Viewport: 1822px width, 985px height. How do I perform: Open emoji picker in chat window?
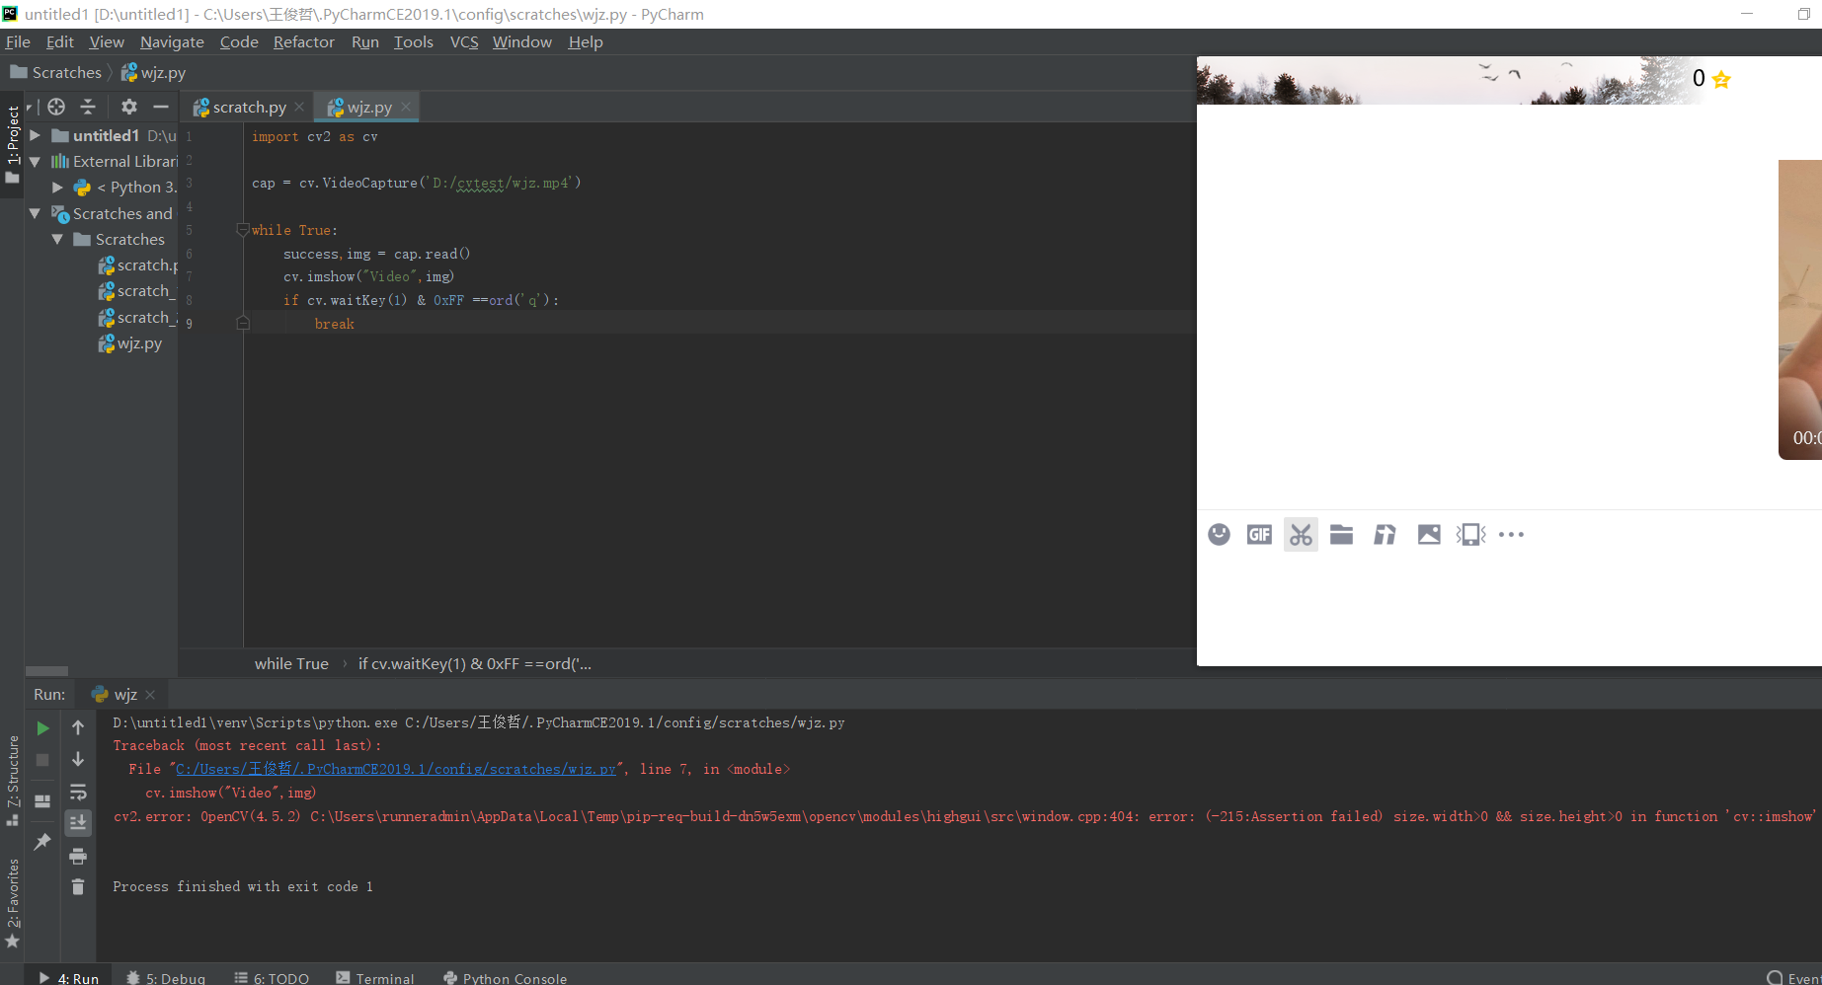click(1219, 534)
